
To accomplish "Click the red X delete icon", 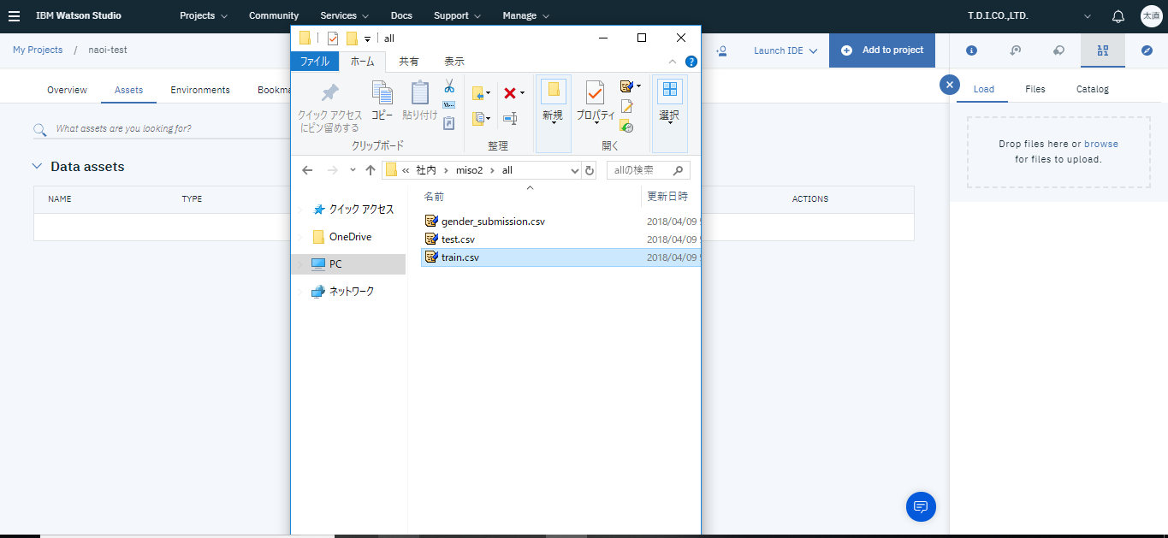I will (x=510, y=93).
